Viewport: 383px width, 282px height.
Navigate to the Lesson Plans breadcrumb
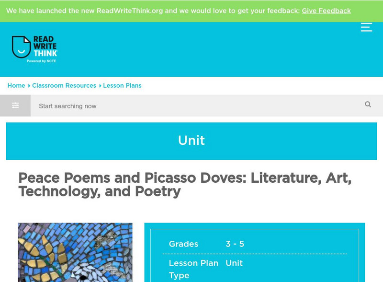(x=122, y=85)
